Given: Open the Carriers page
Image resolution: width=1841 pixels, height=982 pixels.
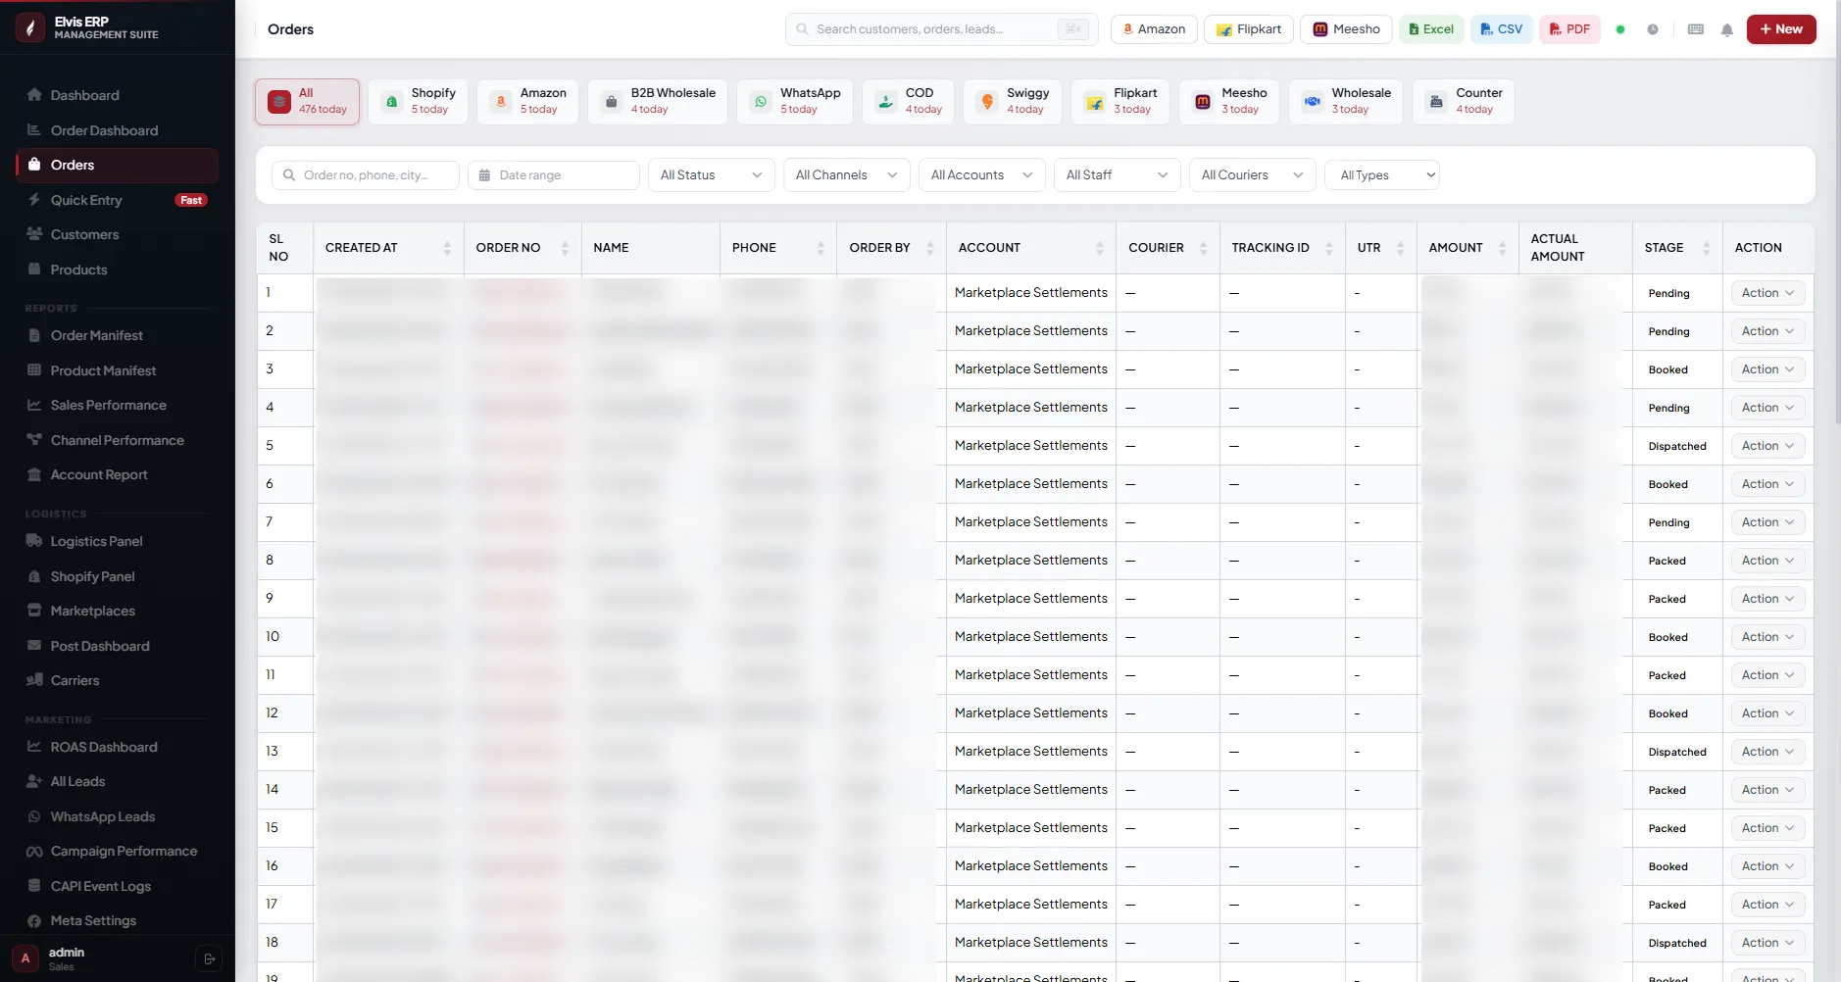Looking at the screenshot, I should [x=117, y=680].
